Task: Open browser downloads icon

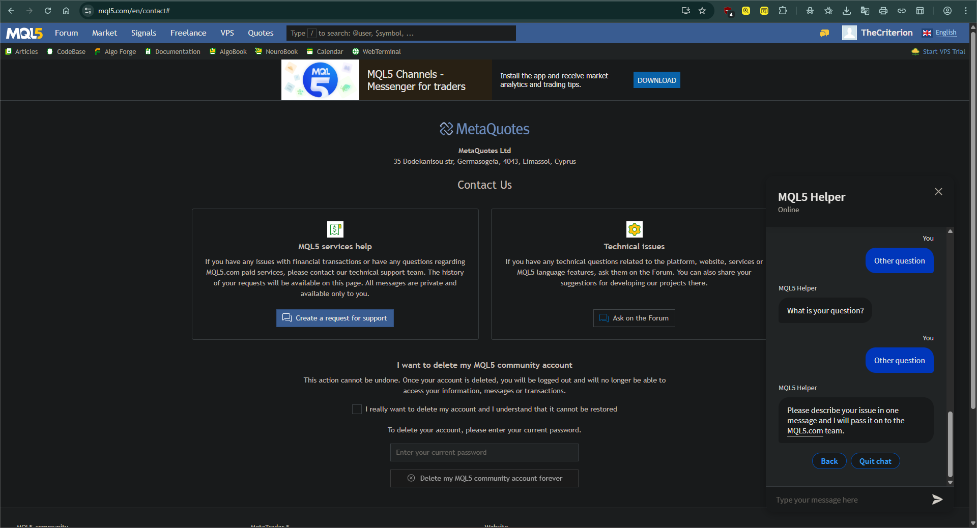Action: click(x=847, y=11)
